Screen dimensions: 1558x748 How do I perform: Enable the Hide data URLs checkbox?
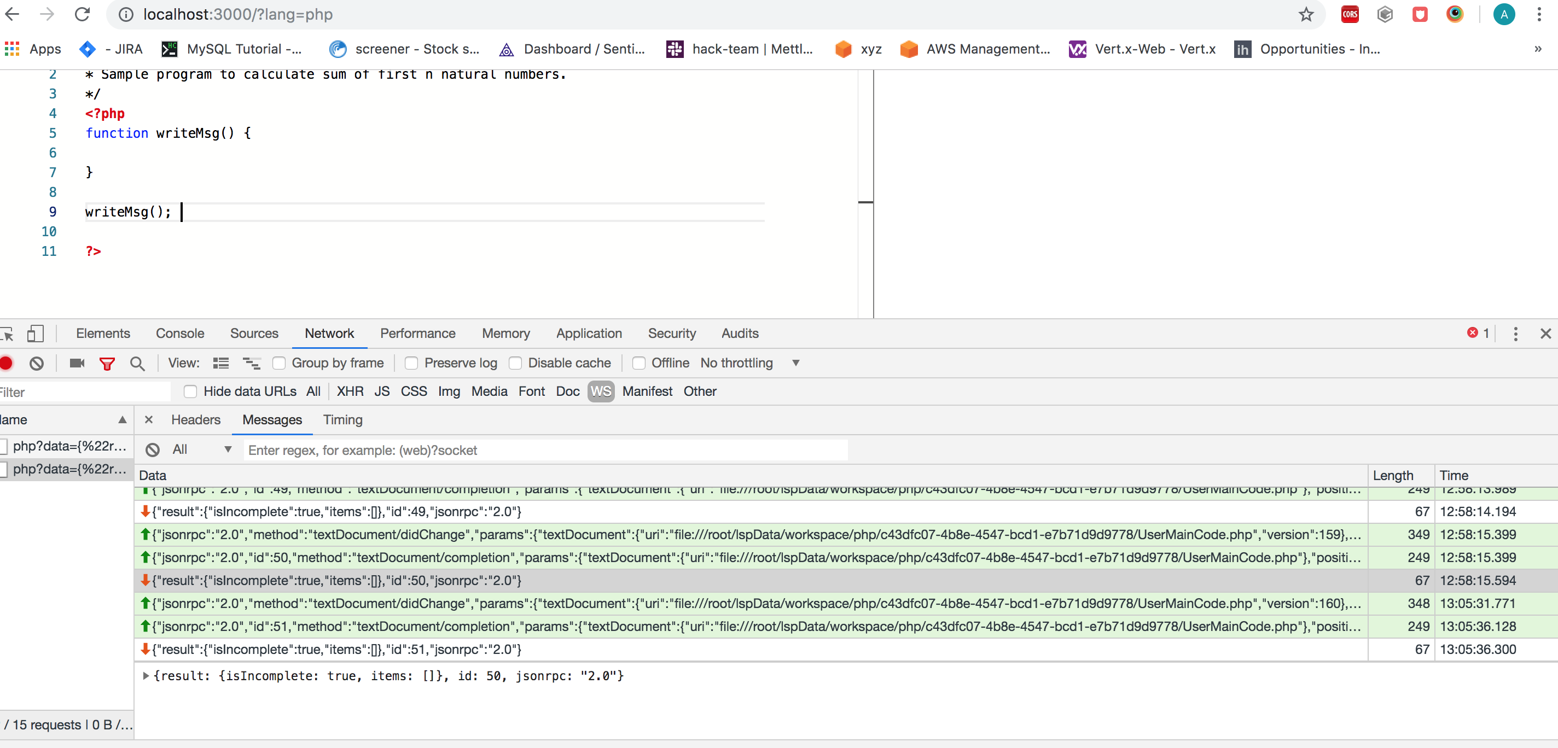point(190,391)
